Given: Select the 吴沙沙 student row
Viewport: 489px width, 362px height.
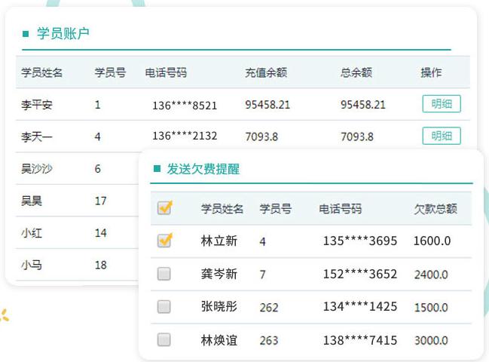Looking at the screenshot, I should (x=36, y=168).
